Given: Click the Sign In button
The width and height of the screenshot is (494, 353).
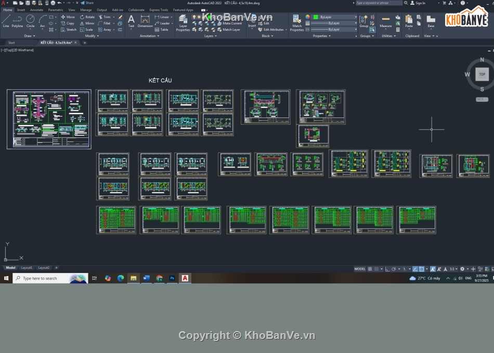Looking at the screenshot, I should tap(418, 3).
